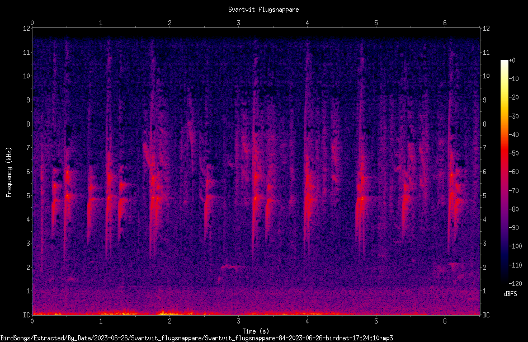
Task: Click the '1' tick label on the left frequency axis
Action: tap(29, 291)
